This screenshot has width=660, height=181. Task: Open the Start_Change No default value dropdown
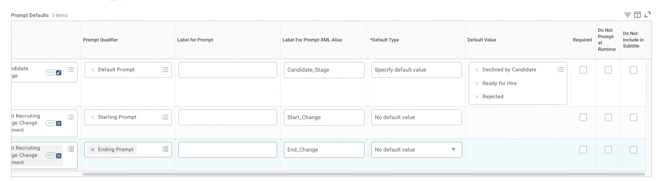point(416,117)
